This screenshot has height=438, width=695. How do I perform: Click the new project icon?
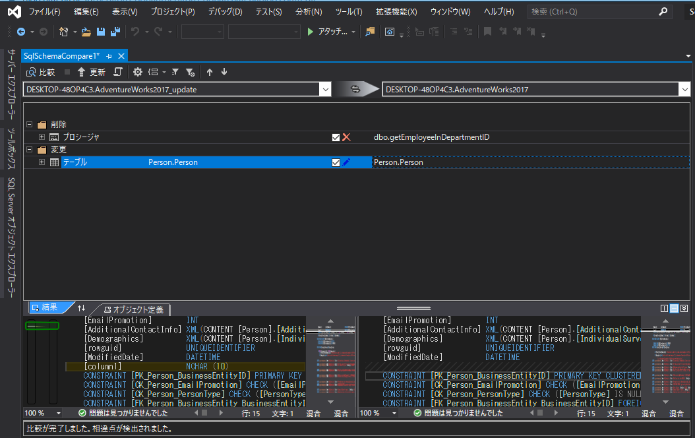pyautogui.click(x=63, y=32)
